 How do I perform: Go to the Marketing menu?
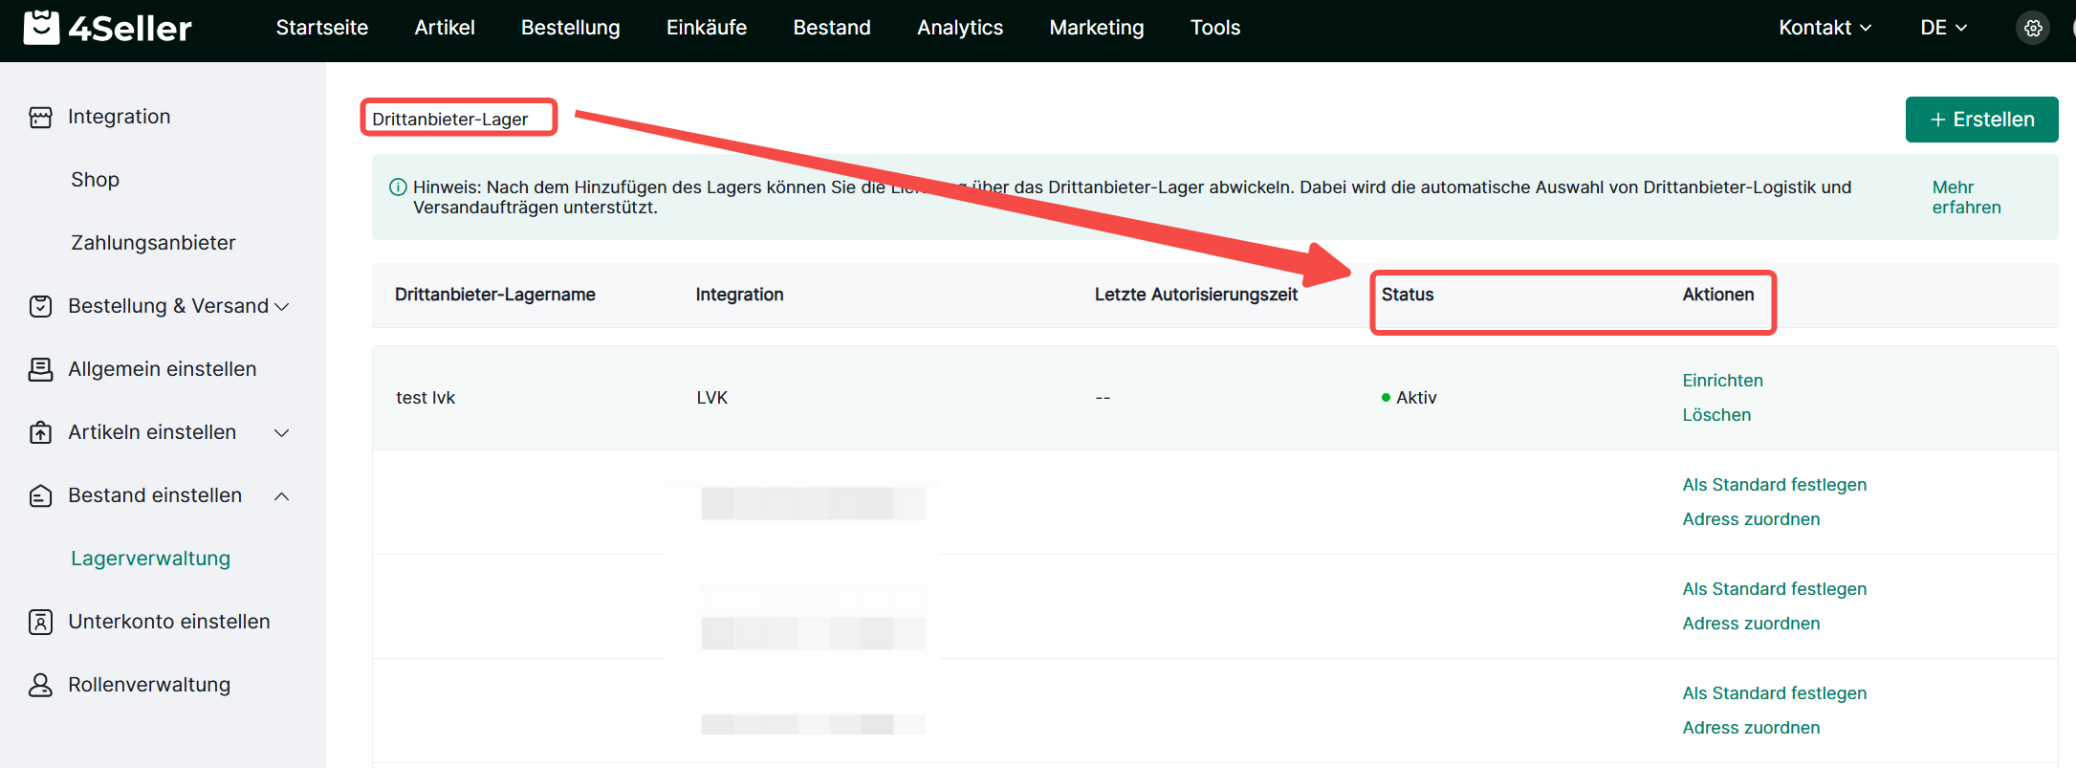click(1096, 28)
